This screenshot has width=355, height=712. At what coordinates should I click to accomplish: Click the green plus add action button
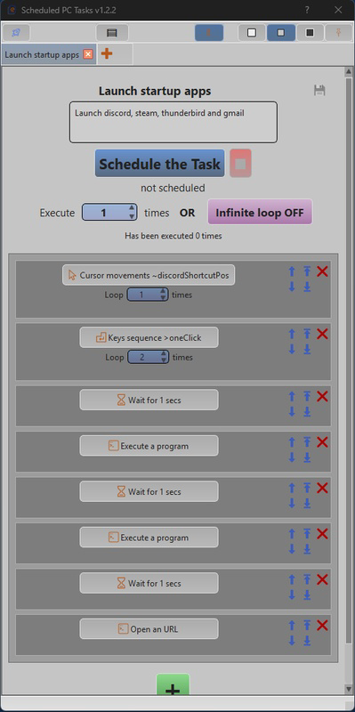pos(173,684)
